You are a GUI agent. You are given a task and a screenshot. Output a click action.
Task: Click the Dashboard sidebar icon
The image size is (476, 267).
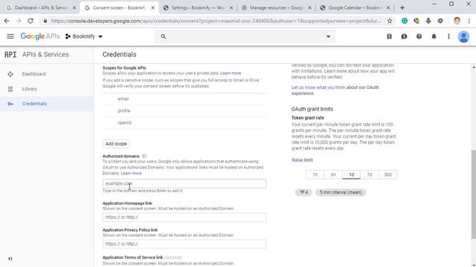pos(10,74)
